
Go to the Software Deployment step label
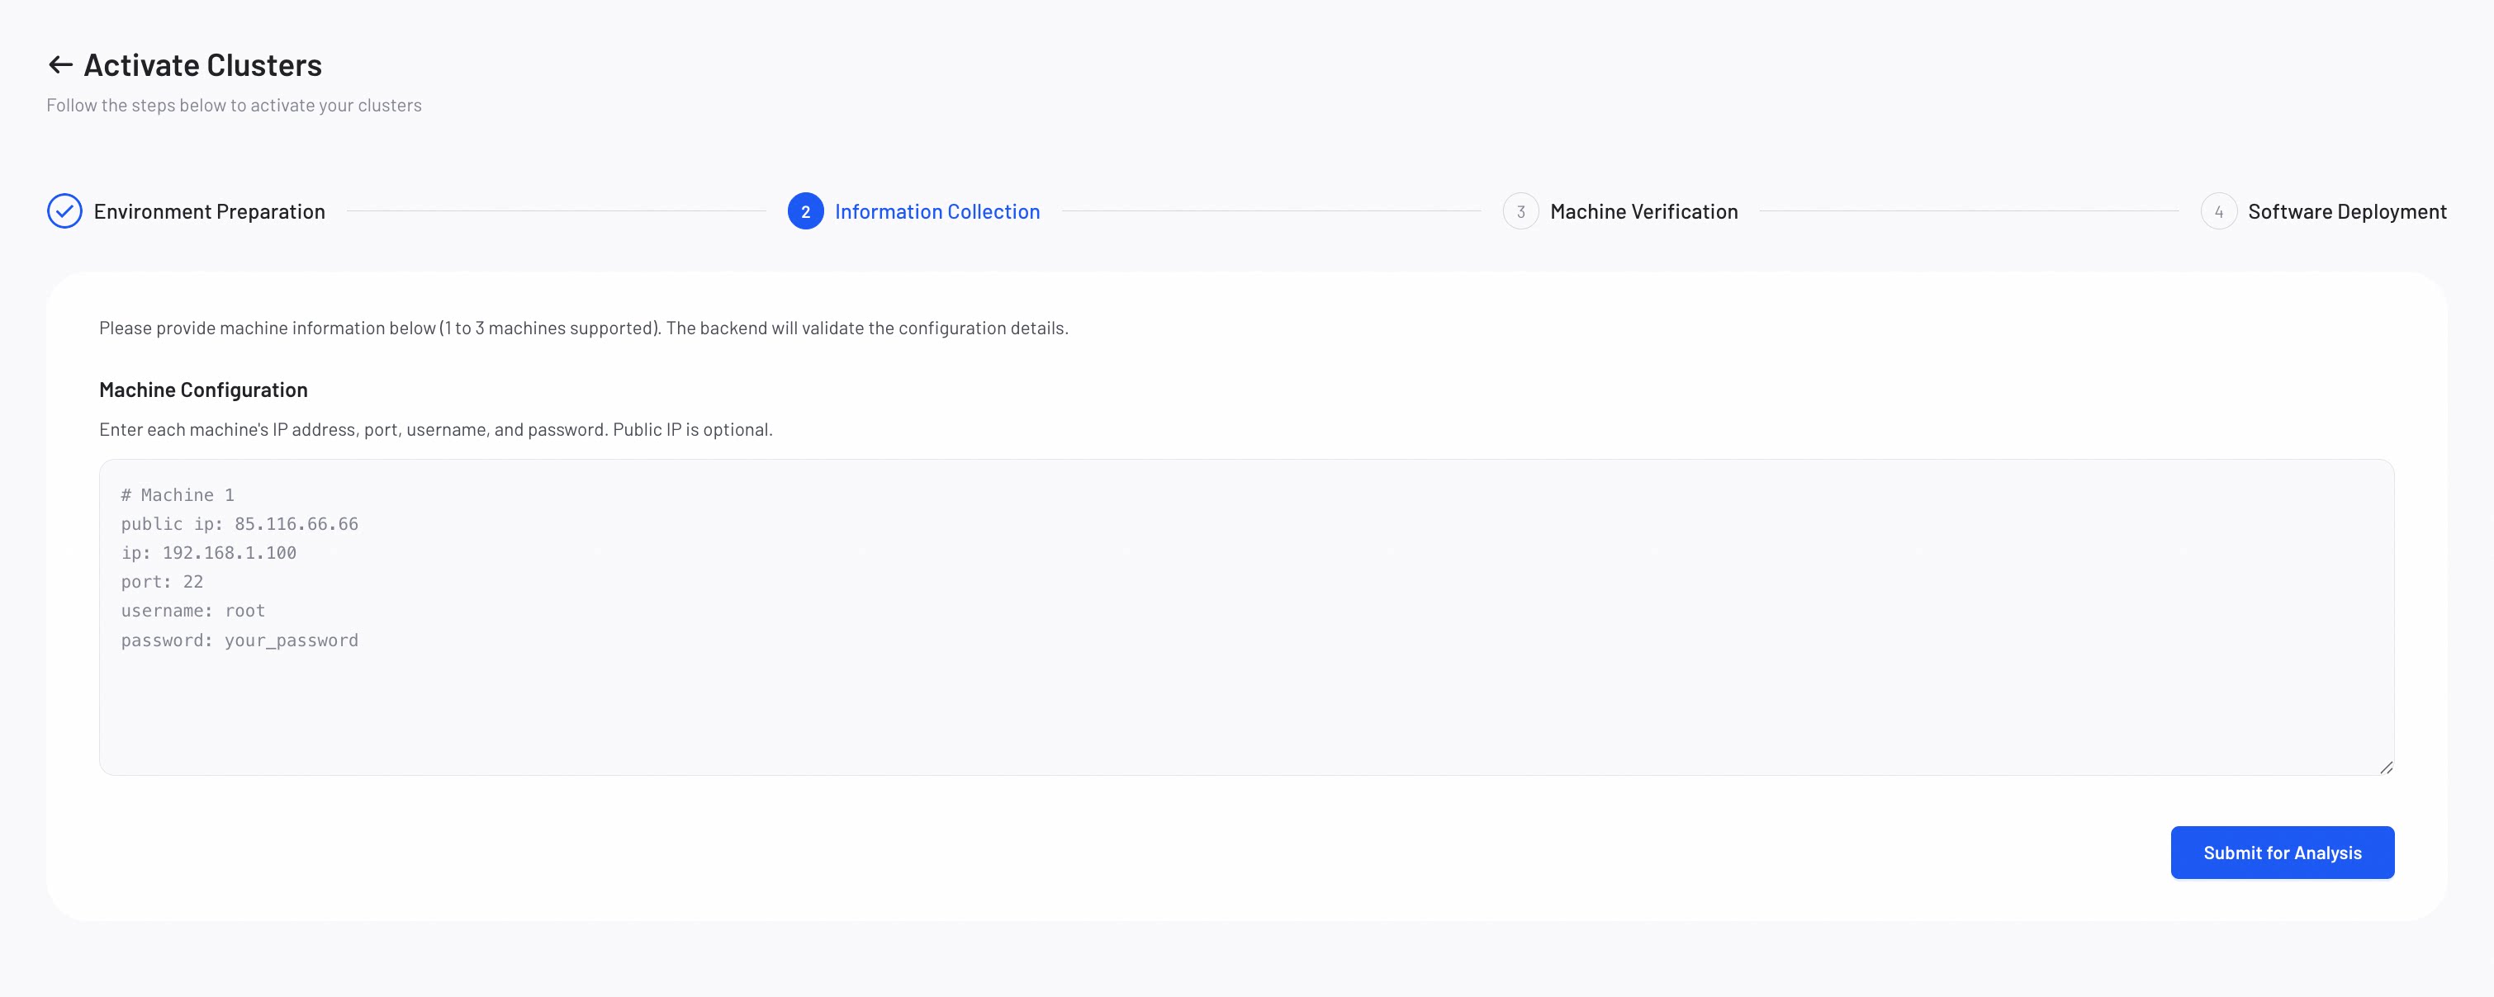[x=2347, y=211]
